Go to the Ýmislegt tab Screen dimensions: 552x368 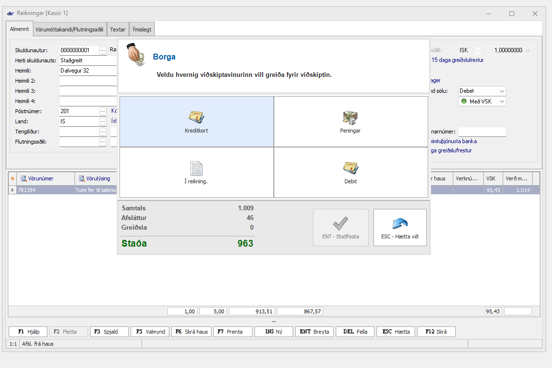click(142, 29)
